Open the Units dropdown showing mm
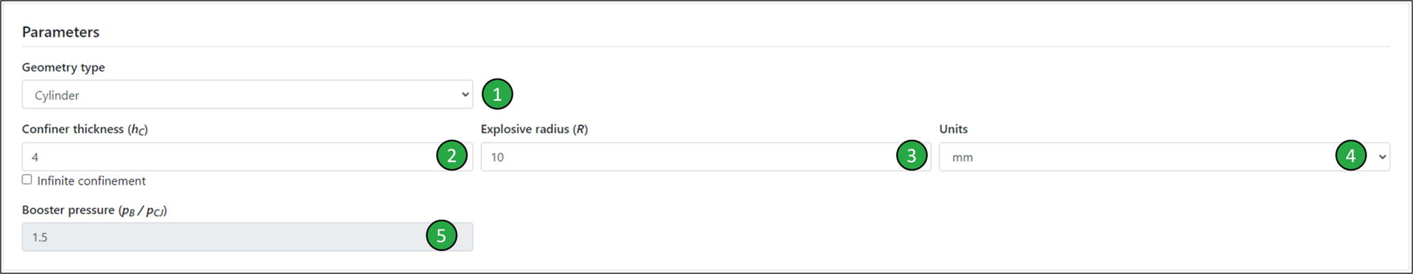Image resolution: width=1413 pixels, height=274 pixels. pos(1127,157)
